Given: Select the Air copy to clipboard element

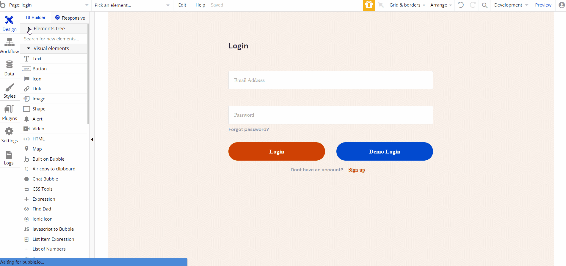Looking at the screenshot, I should click(x=54, y=169).
